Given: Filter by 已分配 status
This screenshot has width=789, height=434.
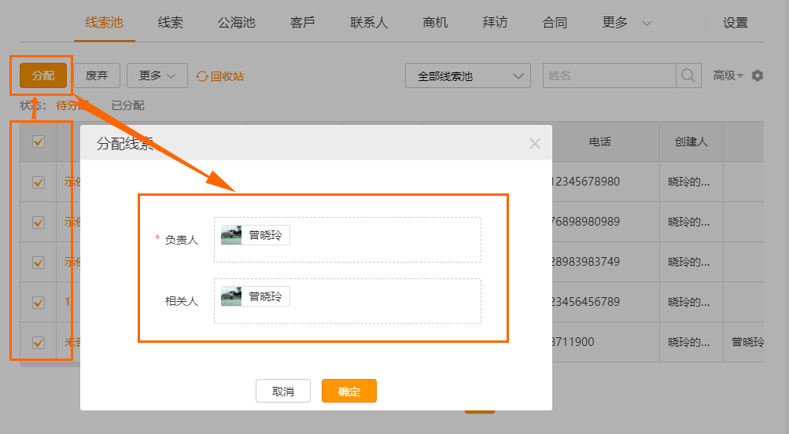Looking at the screenshot, I should pos(127,105).
